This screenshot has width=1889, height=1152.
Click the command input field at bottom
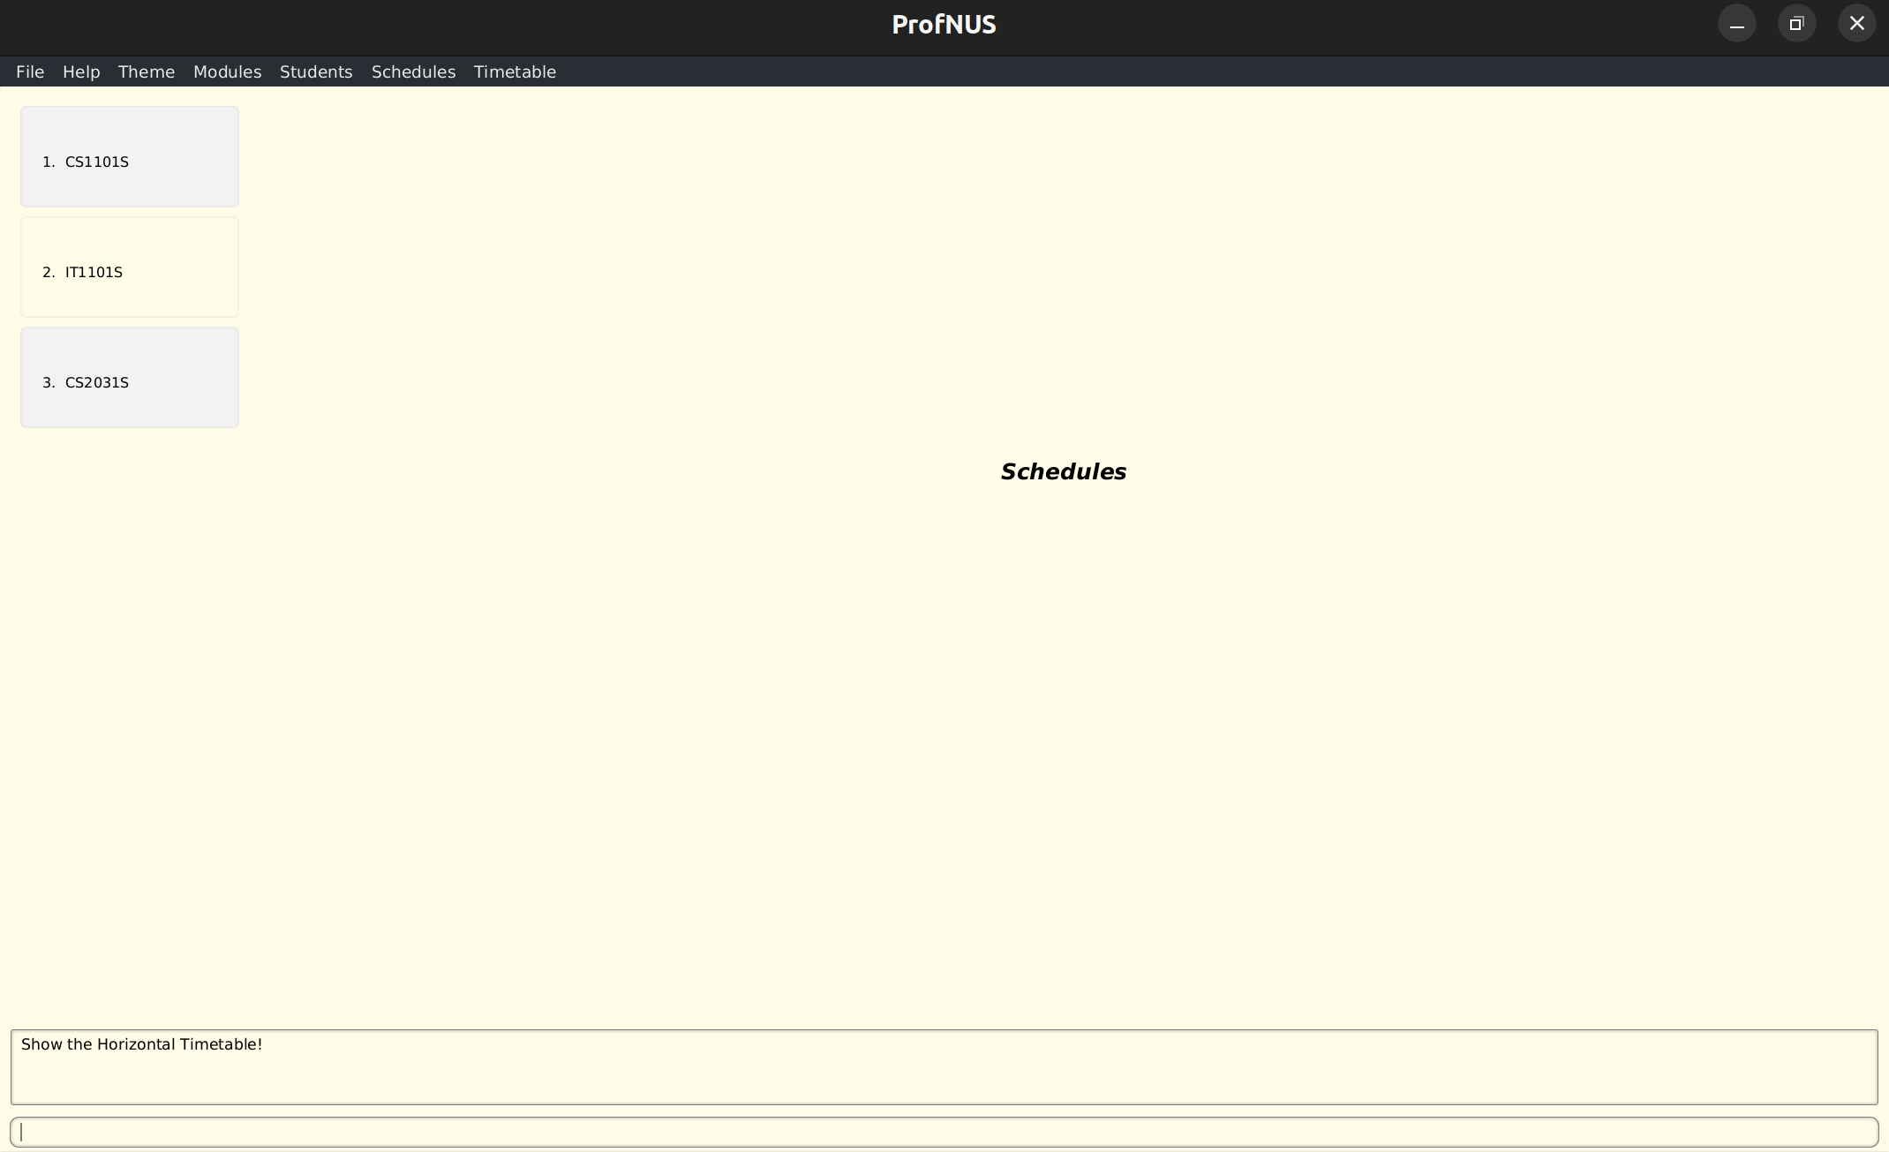(x=944, y=1132)
